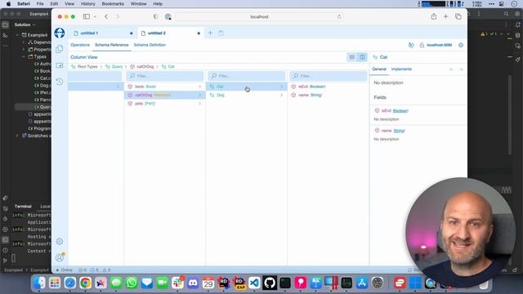The height and width of the screenshot is (294, 523).
Task: Select the name: String! field in the column
Action: click(x=329, y=95)
